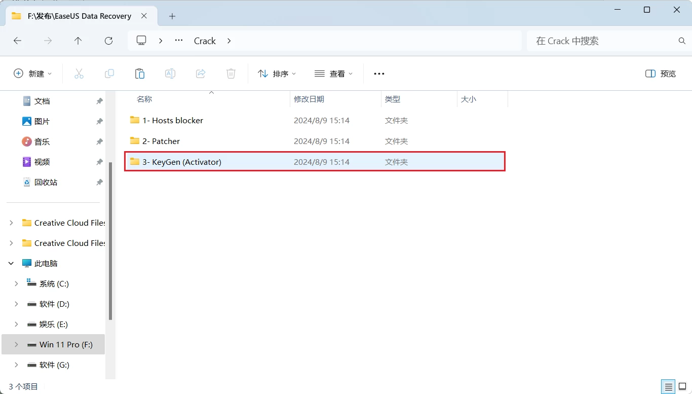Select the 2- Patcher folder
The width and height of the screenshot is (692, 394).
tap(315, 141)
